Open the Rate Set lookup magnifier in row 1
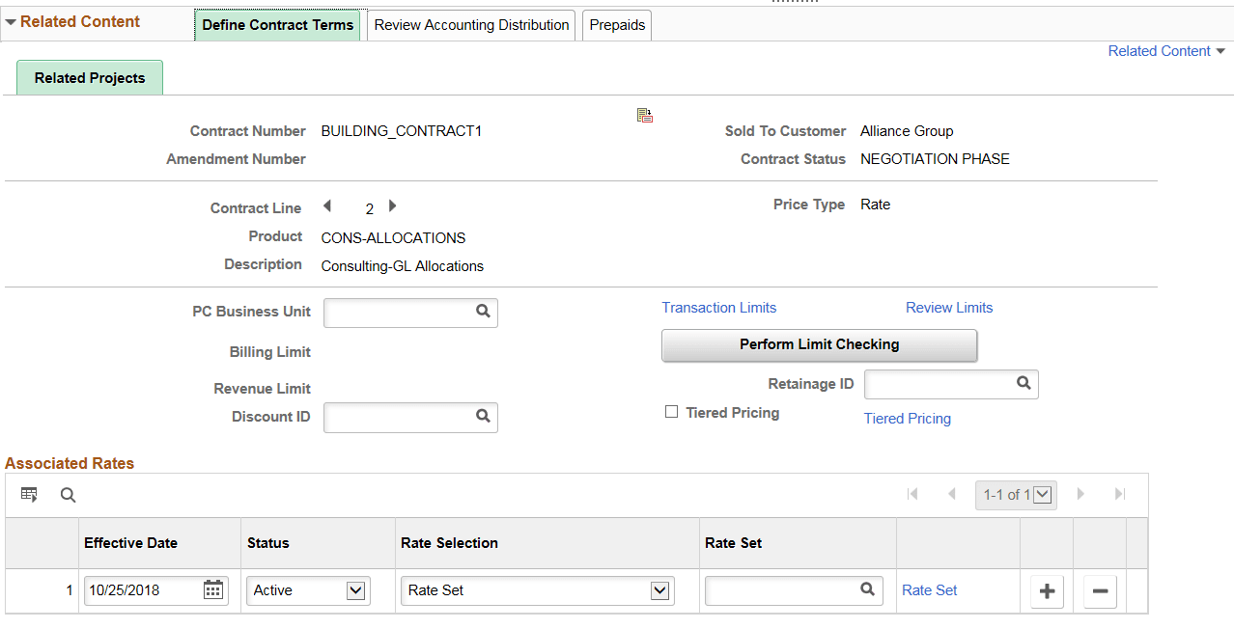 pos(866,589)
